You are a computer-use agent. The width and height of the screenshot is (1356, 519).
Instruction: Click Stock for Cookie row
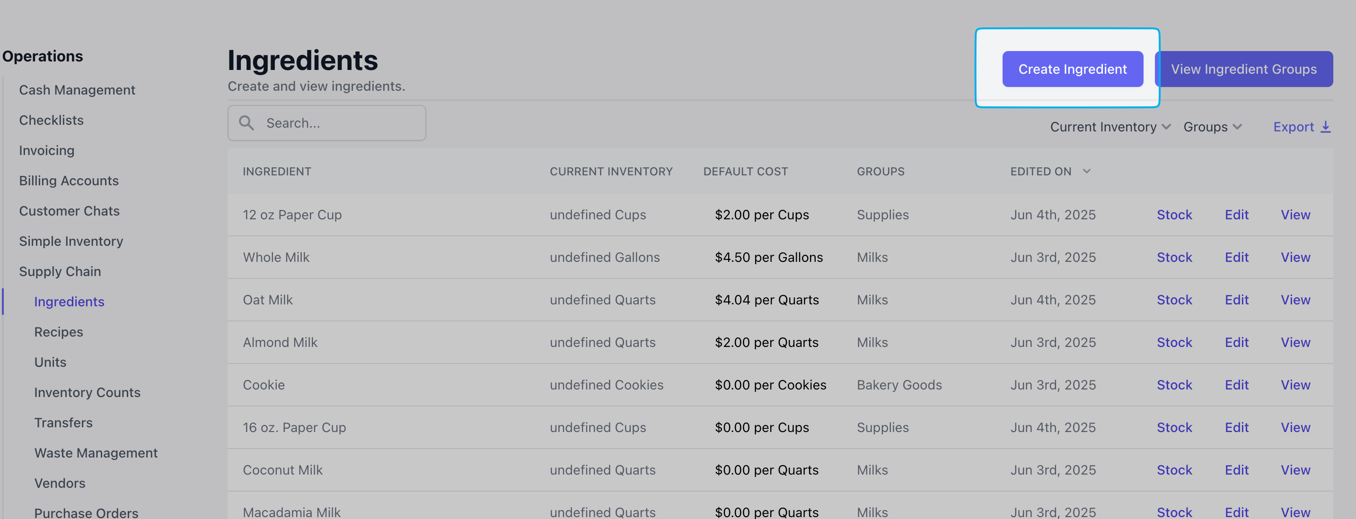pos(1174,385)
